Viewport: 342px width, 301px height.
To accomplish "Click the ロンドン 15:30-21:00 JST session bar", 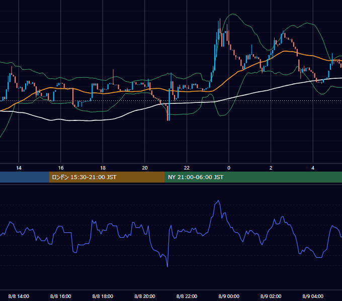I will tap(107, 177).
